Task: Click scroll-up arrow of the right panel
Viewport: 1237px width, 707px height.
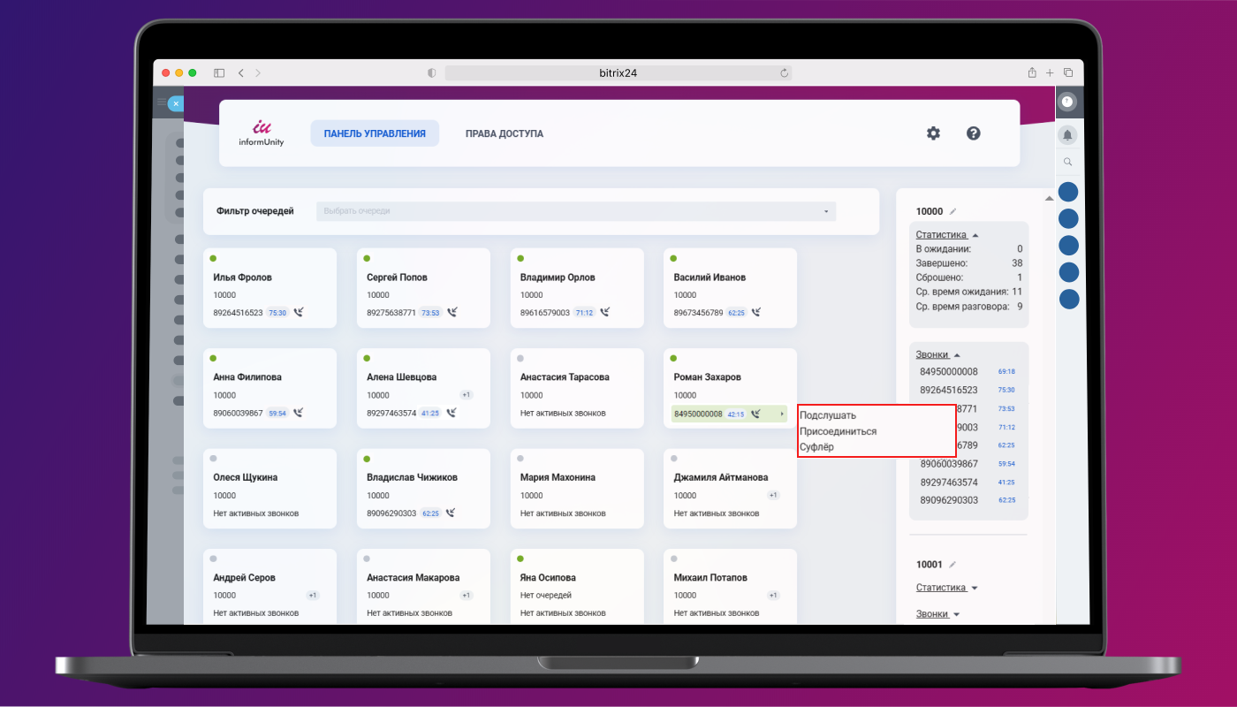Action: point(1049,198)
